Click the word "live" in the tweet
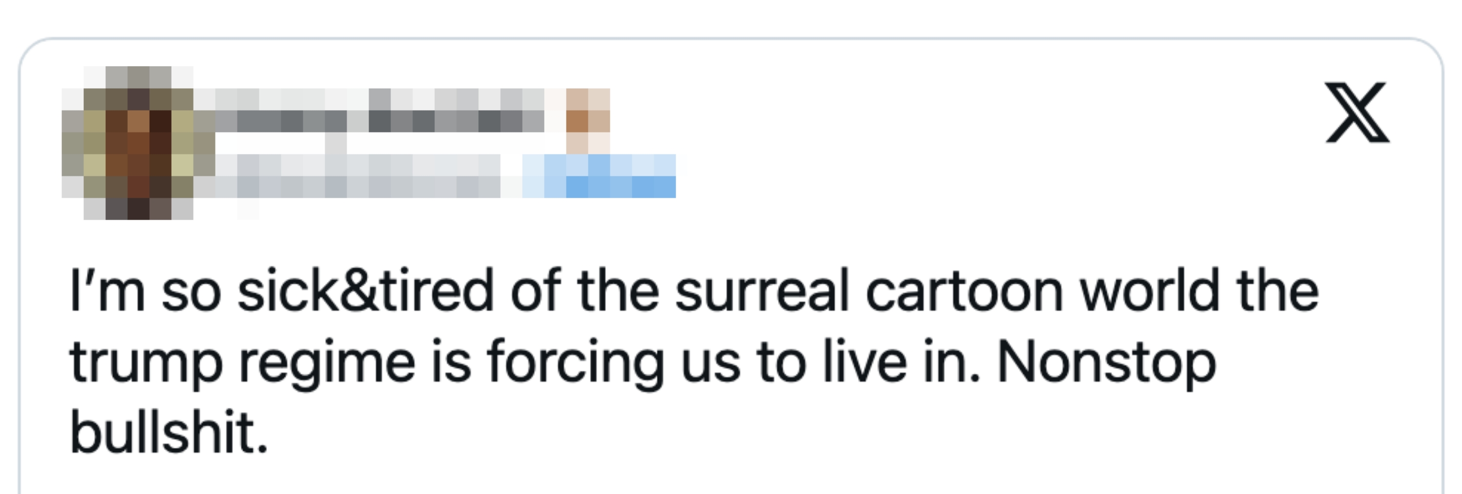Screen dimensions: 1462x494 click(x=865, y=362)
